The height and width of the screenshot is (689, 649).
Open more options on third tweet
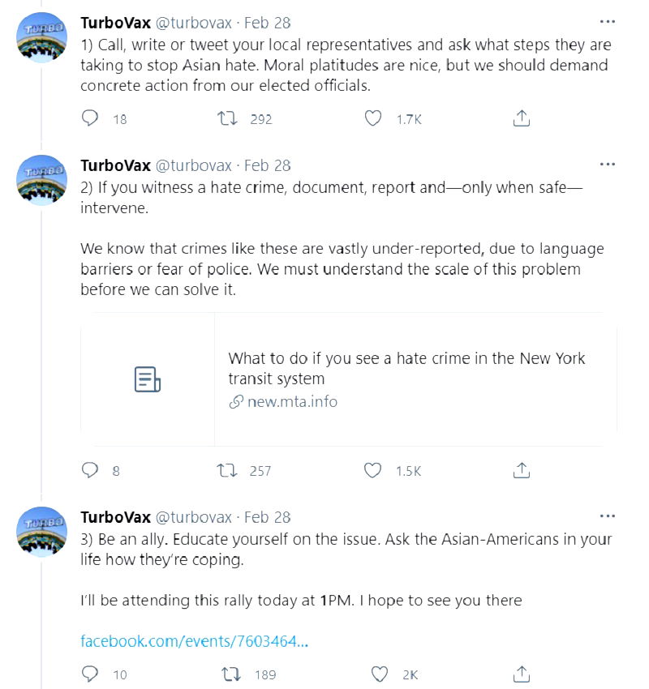point(607,516)
